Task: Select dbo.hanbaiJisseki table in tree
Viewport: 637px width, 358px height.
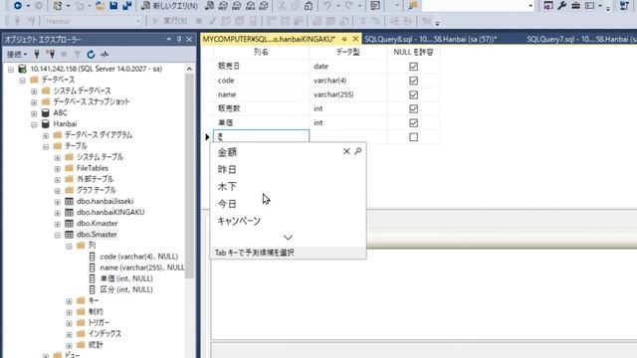Action: (105, 201)
